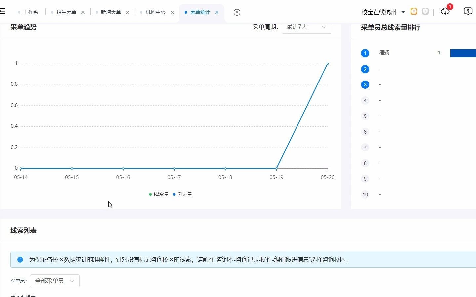
Task: Click the 线索列表 heading
Action: [x=23, y=230]
